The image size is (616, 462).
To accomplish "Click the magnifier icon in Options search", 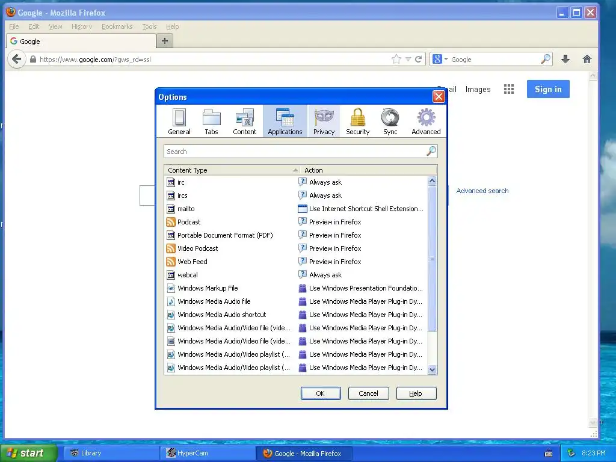I will [431, 151].
